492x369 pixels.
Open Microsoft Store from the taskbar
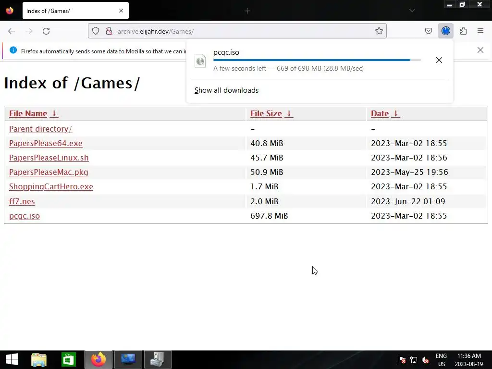[68, 359]
